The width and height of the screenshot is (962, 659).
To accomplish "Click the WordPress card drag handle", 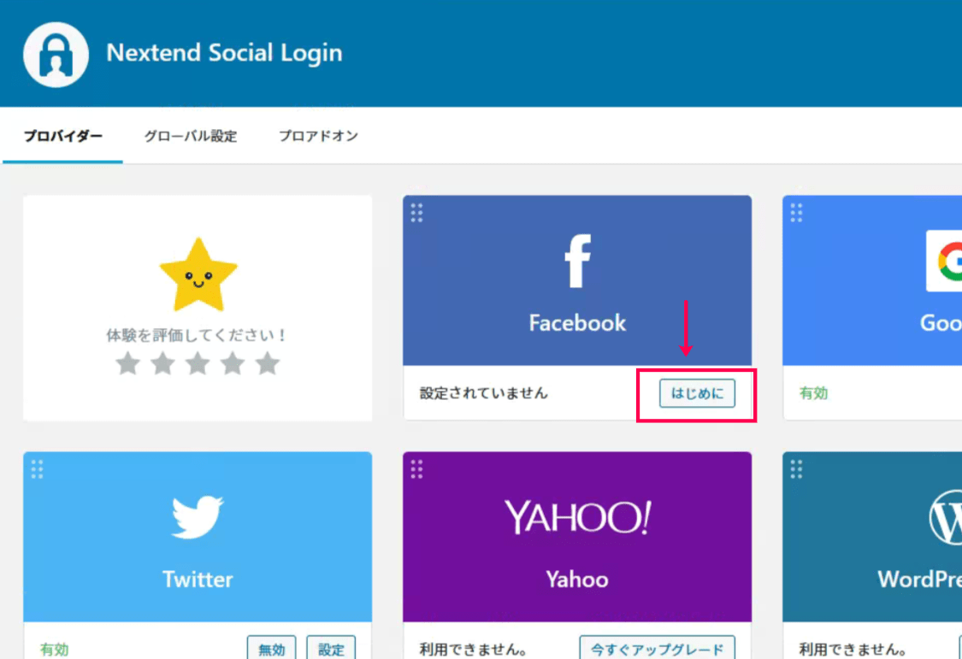I will (x=796, y=469).
